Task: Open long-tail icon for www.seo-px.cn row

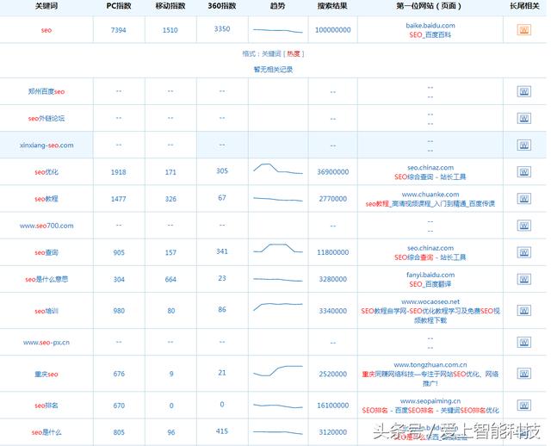Action: [x=524, y=343]
